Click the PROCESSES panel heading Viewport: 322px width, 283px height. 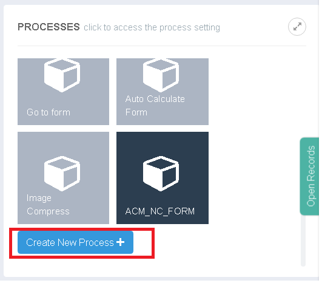click(49, 27)
